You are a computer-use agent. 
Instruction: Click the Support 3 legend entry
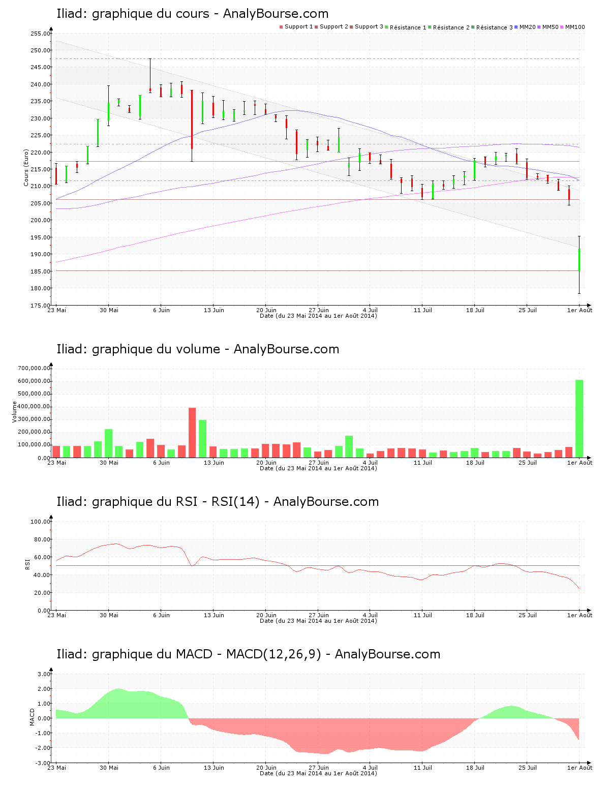(367, 27)
